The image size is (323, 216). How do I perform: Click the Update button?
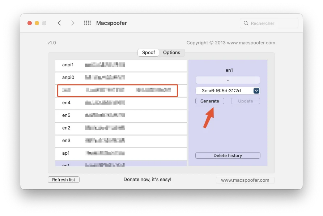click(245, 101)
